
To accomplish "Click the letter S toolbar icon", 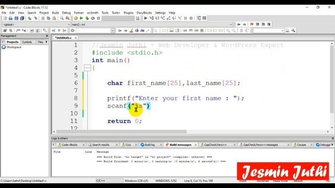I will (x=241, y=31).
